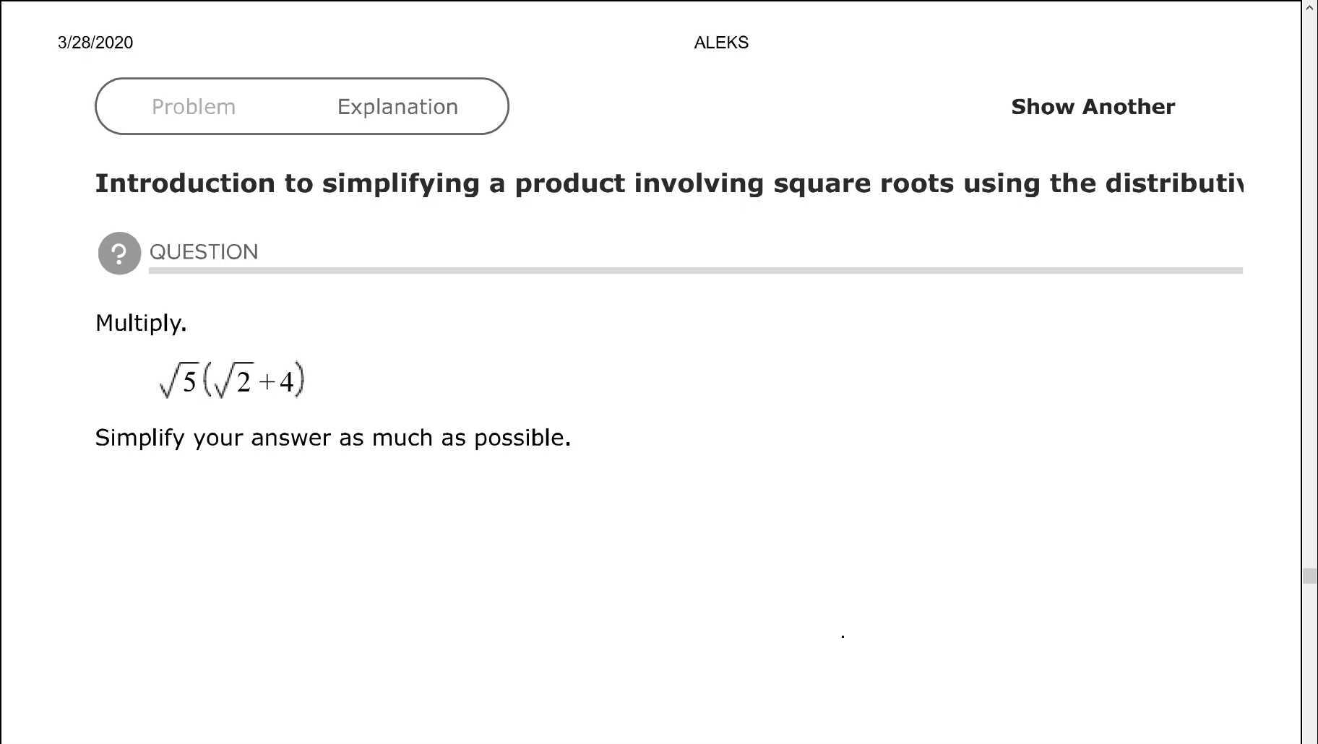Click Show Another to load new problem
The image size is (1318, 744).
tap(1091, 106)
